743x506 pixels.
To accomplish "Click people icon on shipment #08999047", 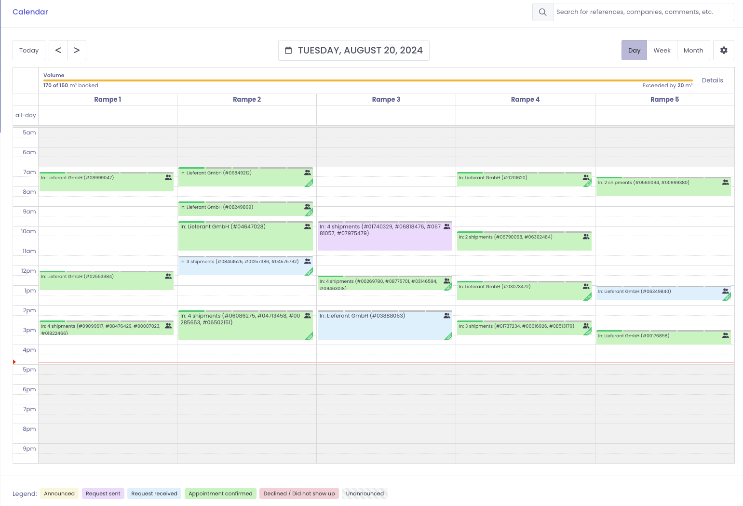I will pos(168,177).
